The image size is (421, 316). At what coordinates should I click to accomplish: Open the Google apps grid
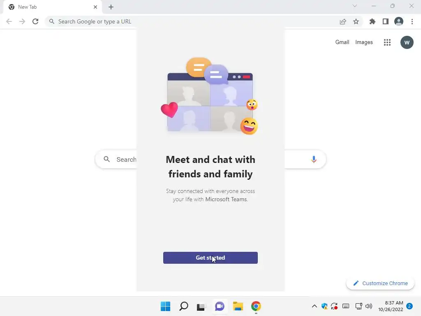(x=387, y=42)
